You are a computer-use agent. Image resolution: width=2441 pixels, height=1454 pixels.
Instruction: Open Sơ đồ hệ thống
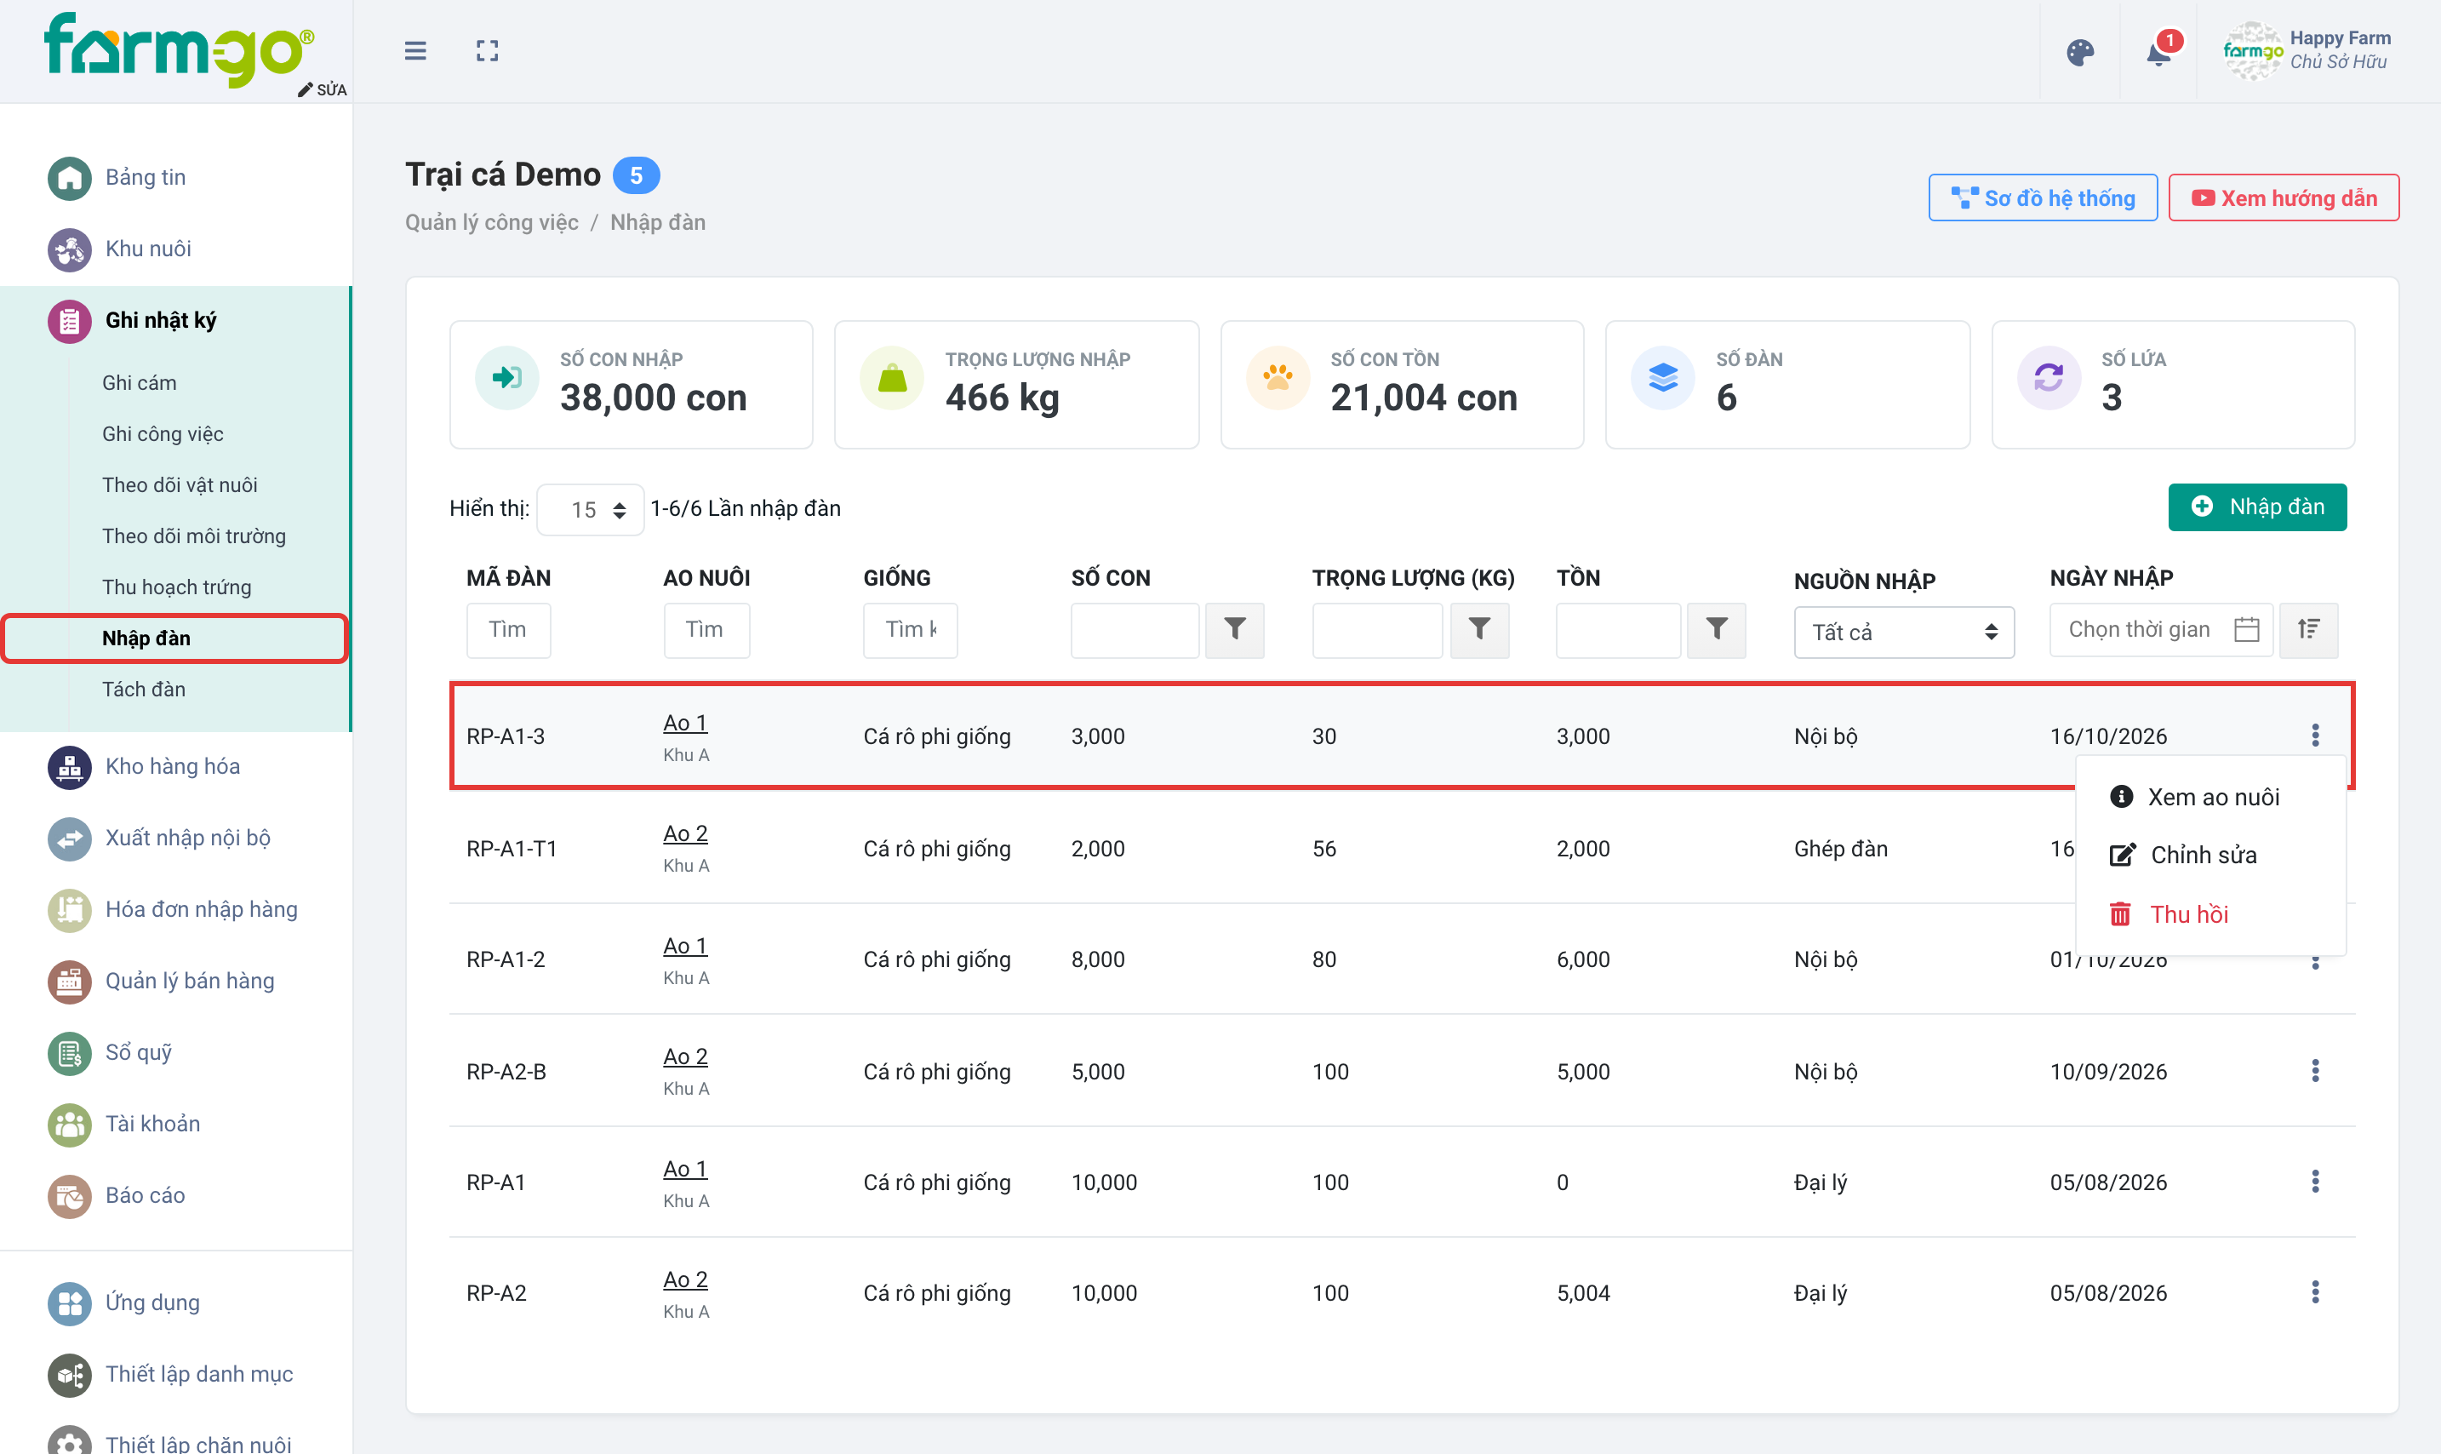(2043, 197)
